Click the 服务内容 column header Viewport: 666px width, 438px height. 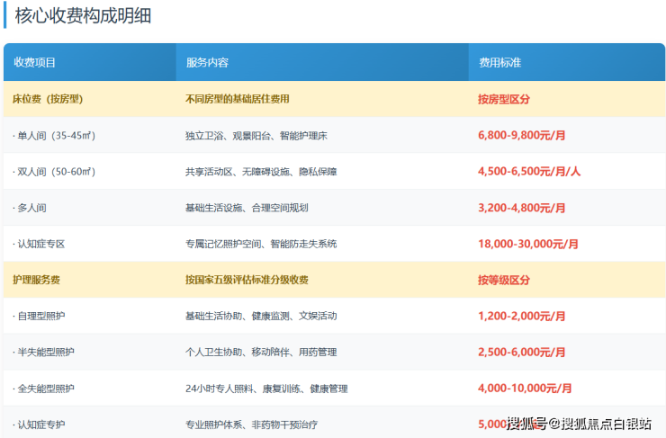point(207,63)
